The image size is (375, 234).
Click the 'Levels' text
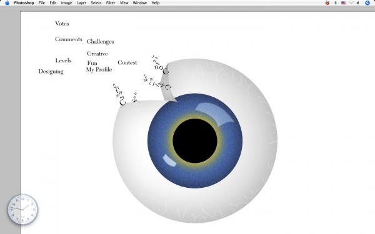[63, 61]
